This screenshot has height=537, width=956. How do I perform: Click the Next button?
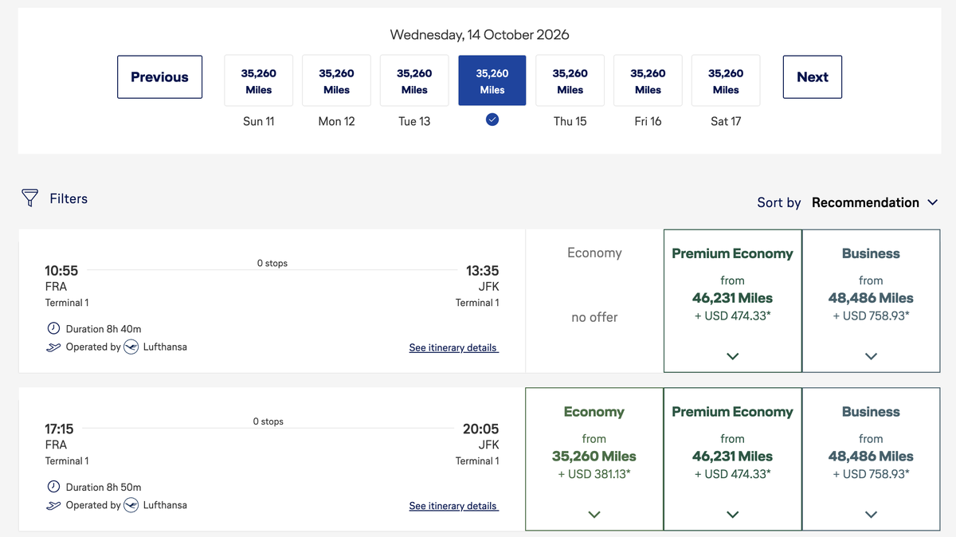pyautogui.click(x=812, y=76)
